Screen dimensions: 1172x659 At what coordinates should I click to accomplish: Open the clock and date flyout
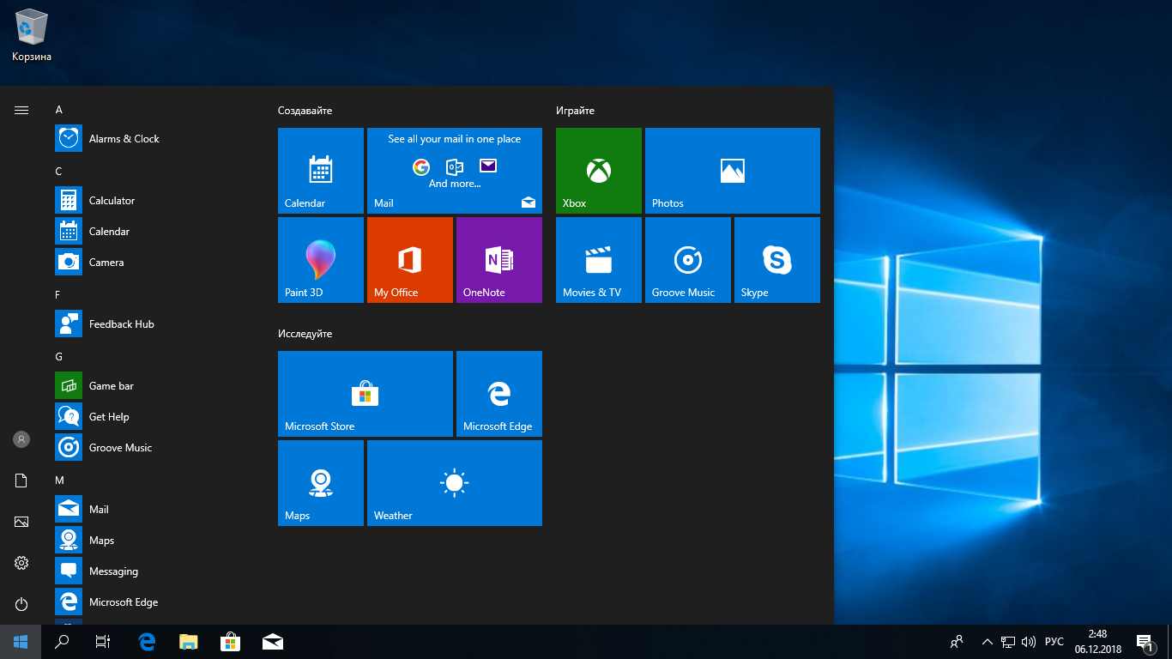(1097, 642)
